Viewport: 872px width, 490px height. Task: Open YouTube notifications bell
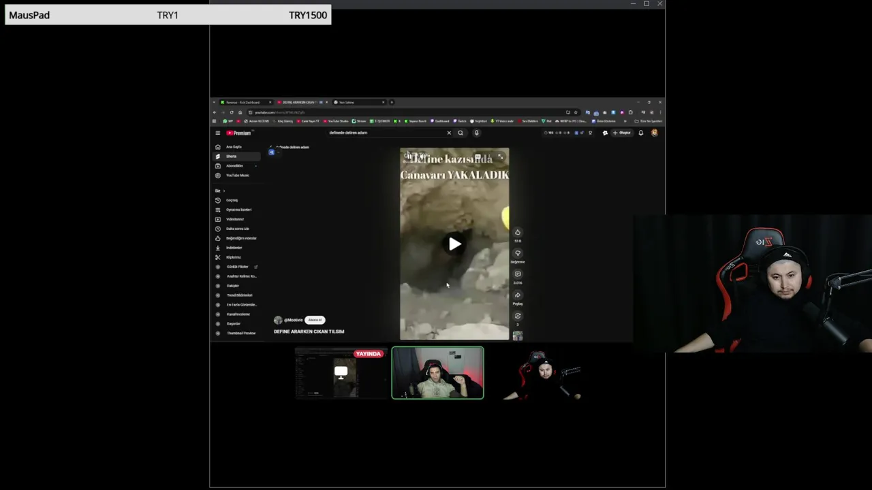pyautogui.click(x=641, y=133)
